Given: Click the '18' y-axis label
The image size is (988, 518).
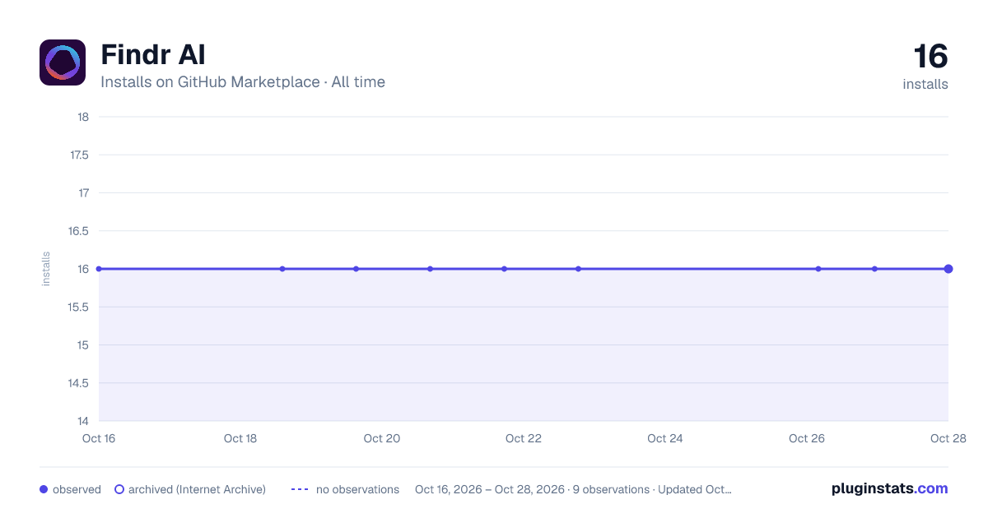Looking at the screenshot, I should coord(83,117).
